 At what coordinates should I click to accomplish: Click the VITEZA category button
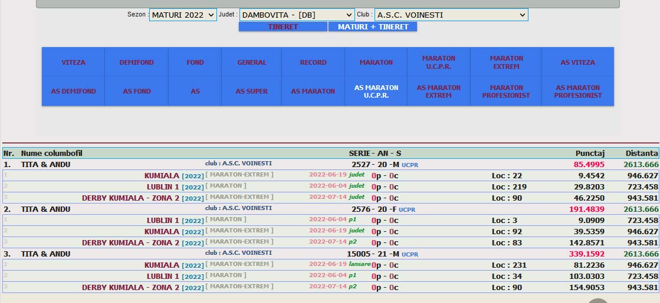(x=73, y=62)
